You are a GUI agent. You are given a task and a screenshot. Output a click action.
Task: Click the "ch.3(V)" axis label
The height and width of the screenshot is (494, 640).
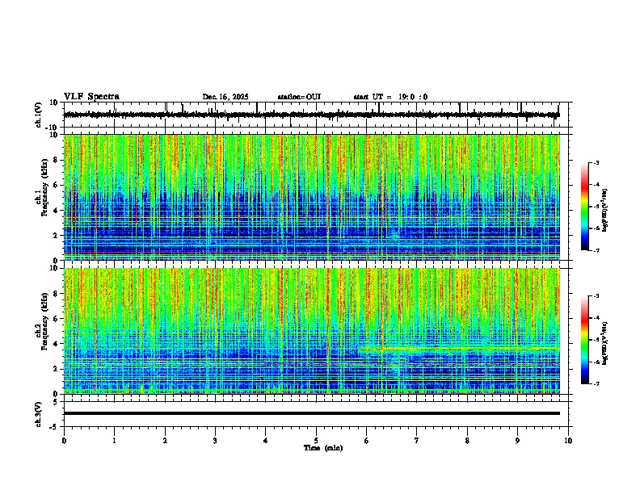click(x=39, y=415)
